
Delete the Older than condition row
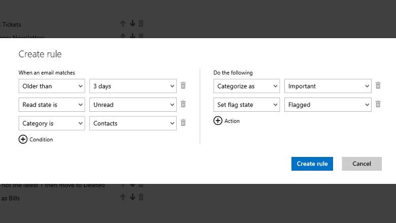(x=183, y=86)
